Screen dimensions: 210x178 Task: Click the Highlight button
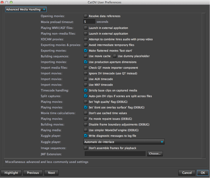pos(11,173)
